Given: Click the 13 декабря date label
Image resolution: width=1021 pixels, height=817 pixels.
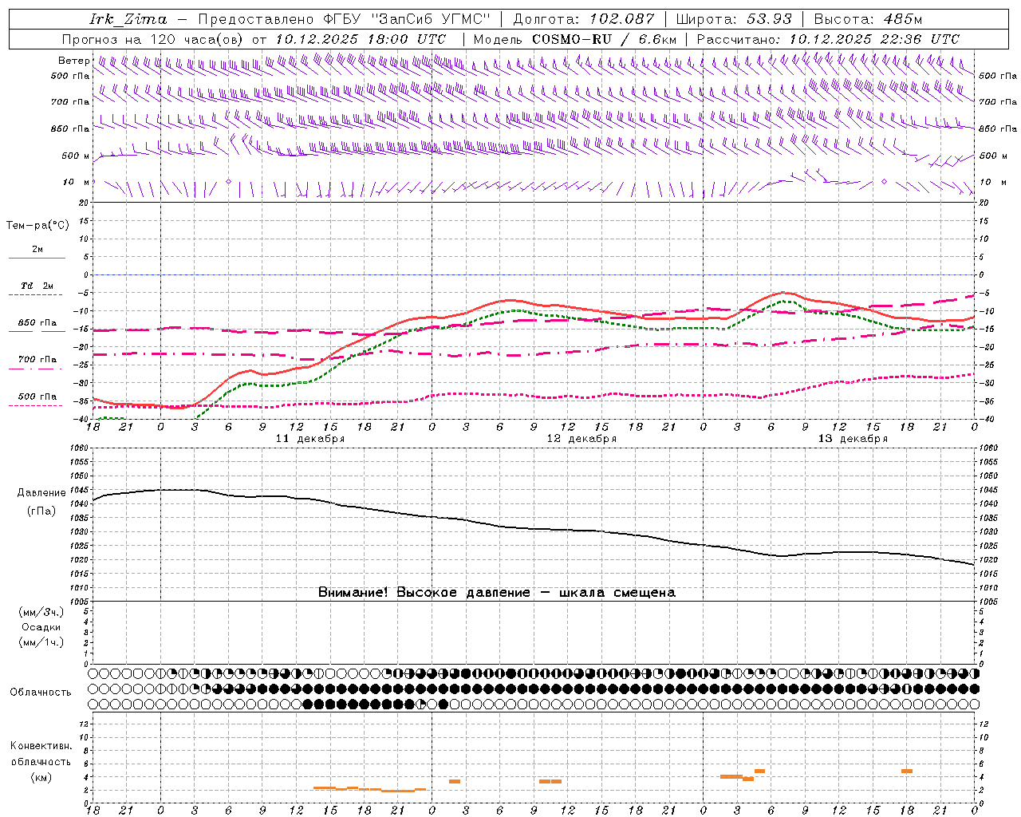Looking at the screenshot, I should [853, 439].
